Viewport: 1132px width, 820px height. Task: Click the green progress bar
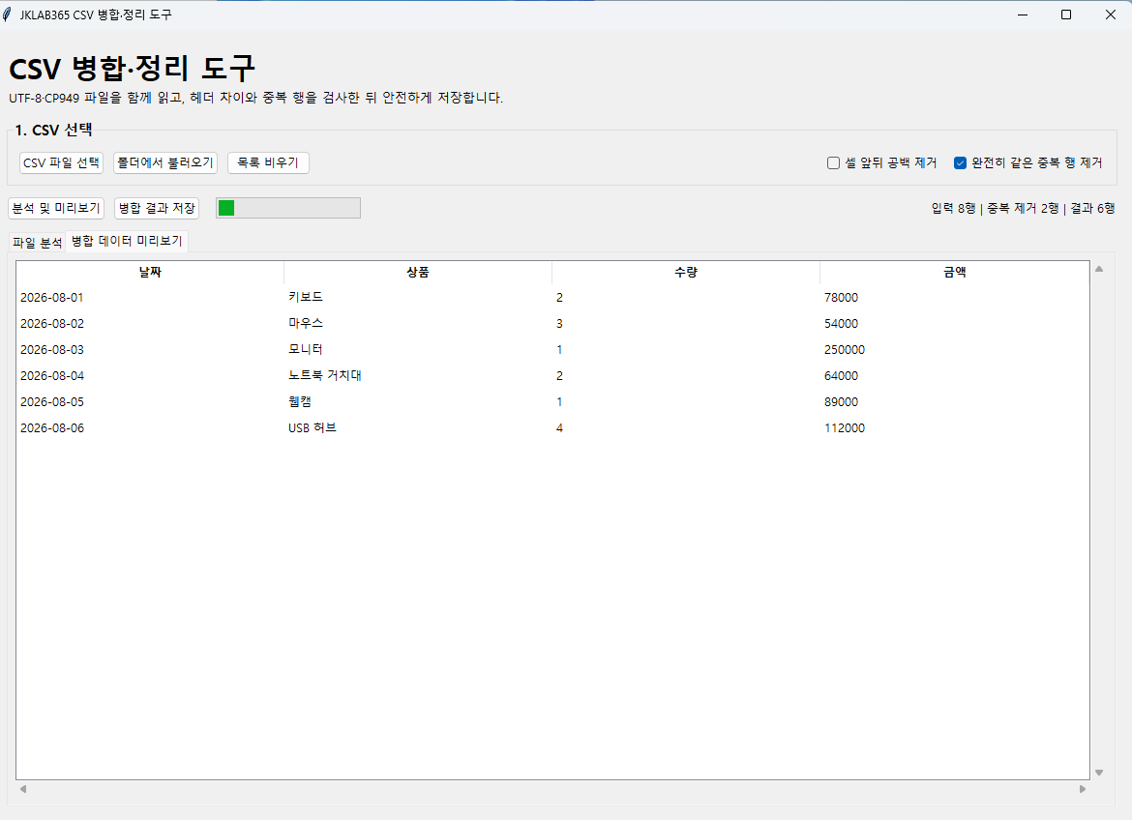tap(288, 208)
